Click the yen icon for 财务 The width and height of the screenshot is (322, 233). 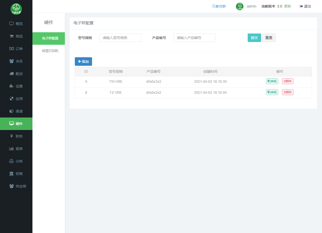tap(11, 136)
